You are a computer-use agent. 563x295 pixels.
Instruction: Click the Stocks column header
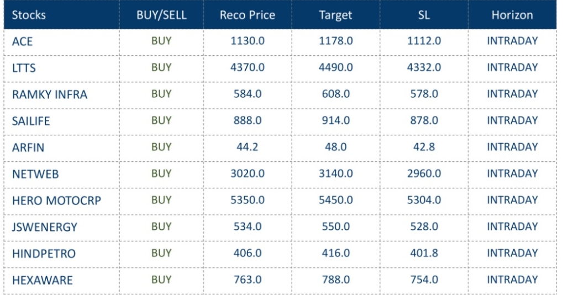[x=29, y=15]
